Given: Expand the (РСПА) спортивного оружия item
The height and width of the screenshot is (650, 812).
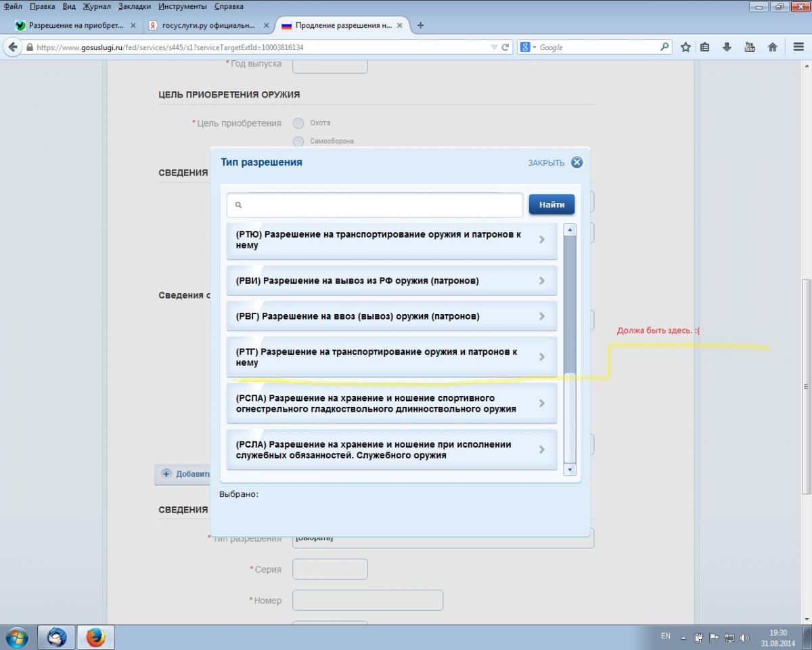Looking at the screenshot, I should (x=392, y=404).
